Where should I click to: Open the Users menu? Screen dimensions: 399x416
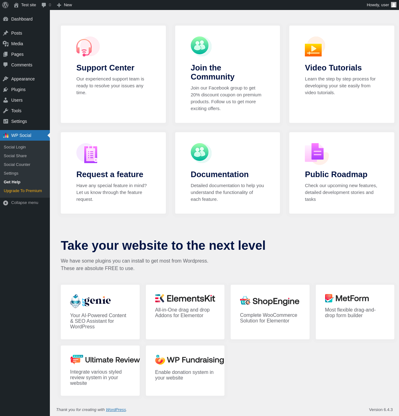pyautogui.click(x=25, y=100)
